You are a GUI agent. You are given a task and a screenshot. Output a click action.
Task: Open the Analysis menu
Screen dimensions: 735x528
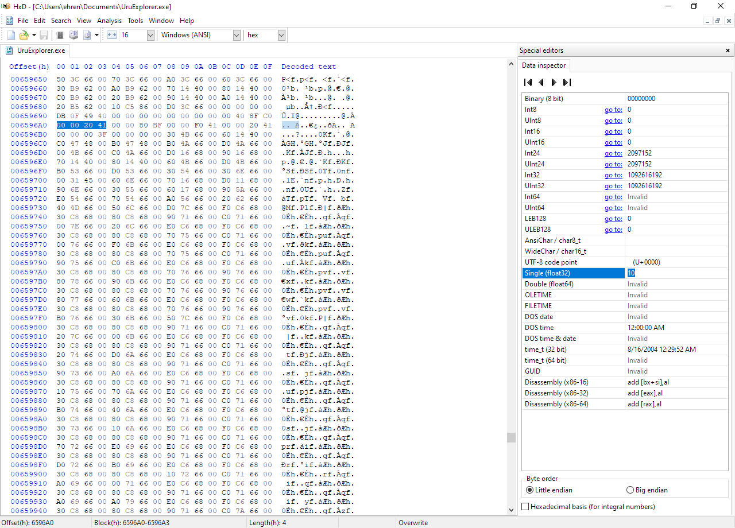109,21
